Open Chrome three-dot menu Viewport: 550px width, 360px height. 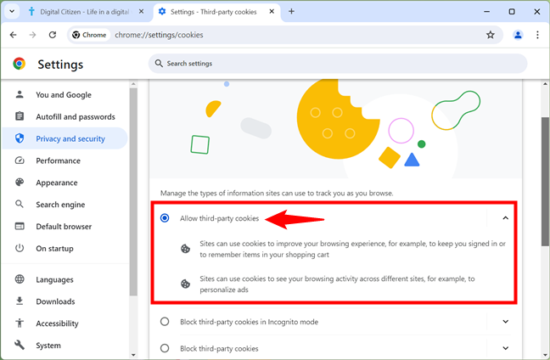pyautogui.click(x=537, y=35)
